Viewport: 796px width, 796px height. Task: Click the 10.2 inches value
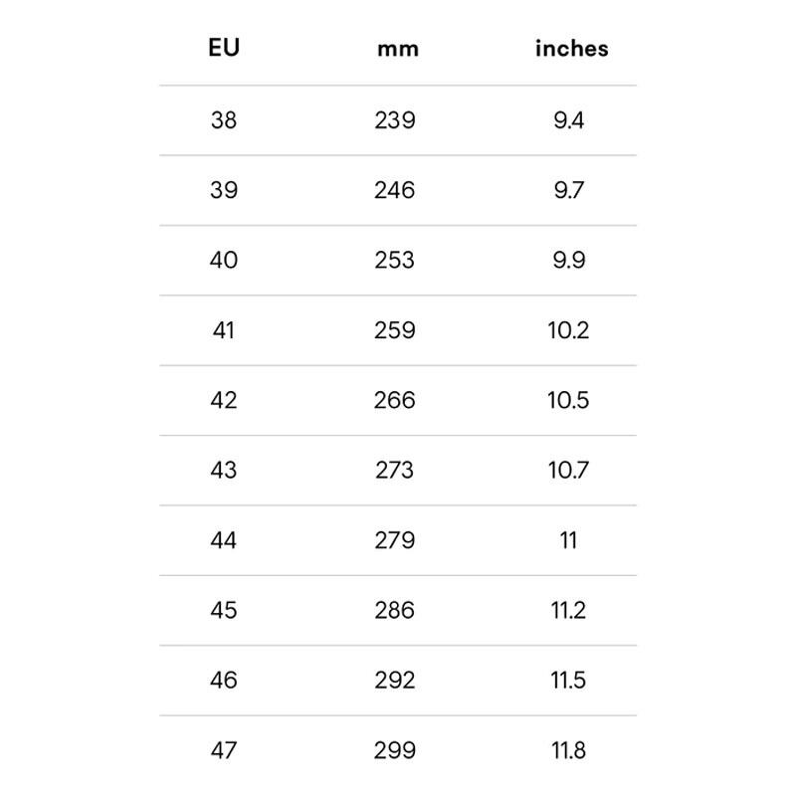568,329
